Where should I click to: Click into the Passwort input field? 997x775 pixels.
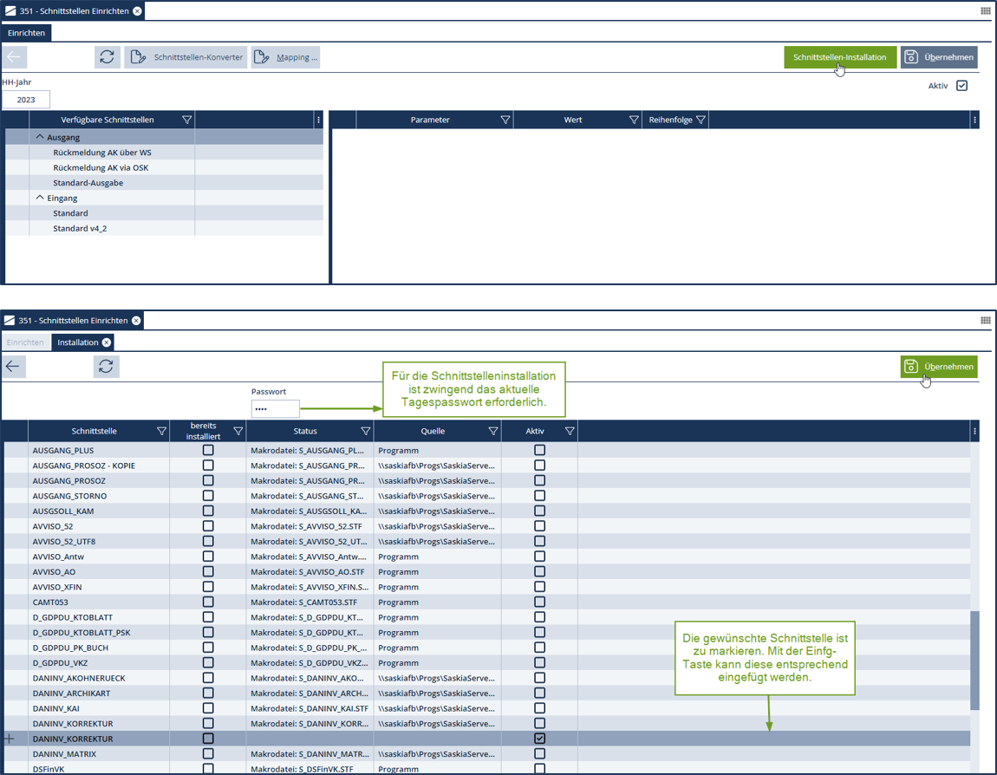pyautogui.click(x=275, y=408)
